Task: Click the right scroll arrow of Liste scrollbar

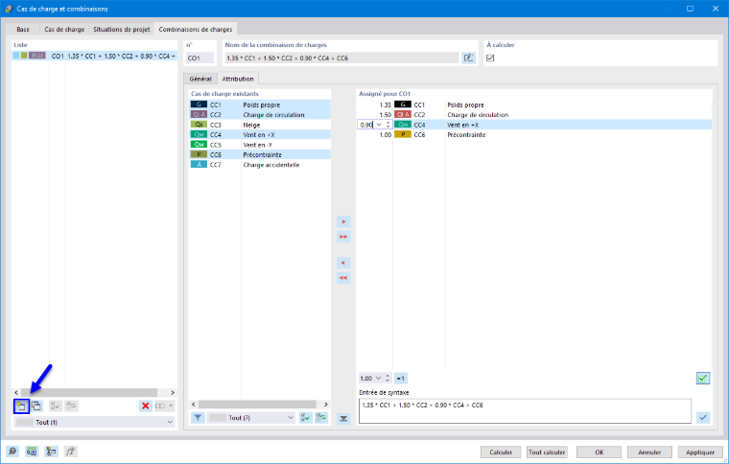Action: click(x=173, y=392)
